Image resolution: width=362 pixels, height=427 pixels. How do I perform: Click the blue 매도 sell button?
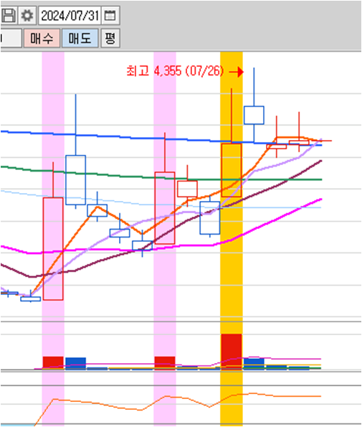pyautogui.click(x=80, y=38)
